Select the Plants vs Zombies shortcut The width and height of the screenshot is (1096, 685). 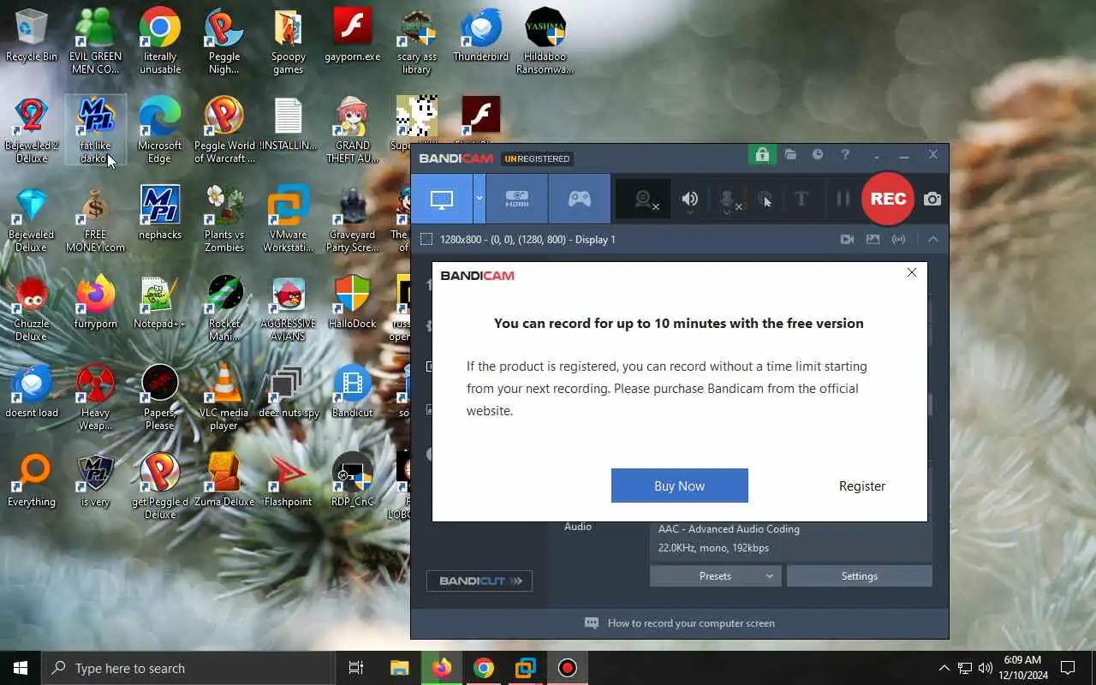point(224,219)
